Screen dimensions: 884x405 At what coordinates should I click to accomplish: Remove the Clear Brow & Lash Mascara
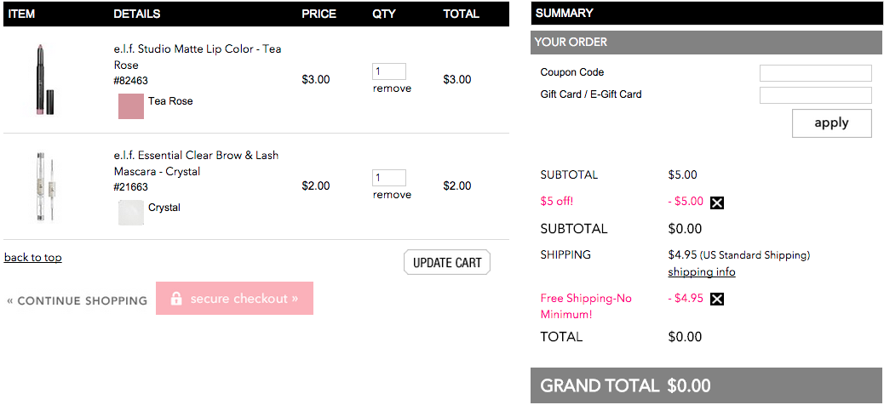point(392,195)
